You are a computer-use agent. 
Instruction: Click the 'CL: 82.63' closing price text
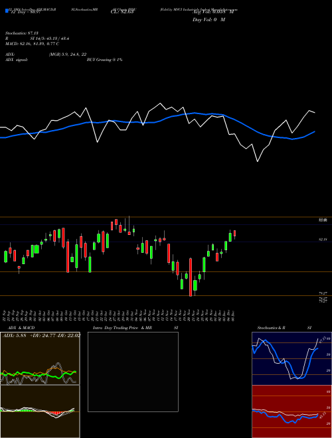124,12
